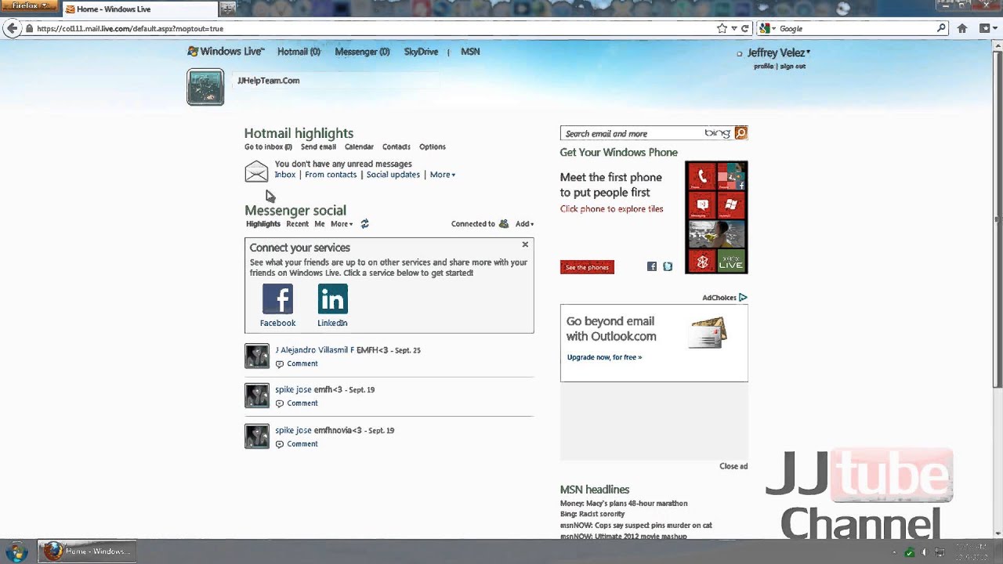The width and height of the screenshot is (1003, 564).
Task: Click the small Facebook icon in phone ad
Action: pyautogui.click(x=651, y=266)
